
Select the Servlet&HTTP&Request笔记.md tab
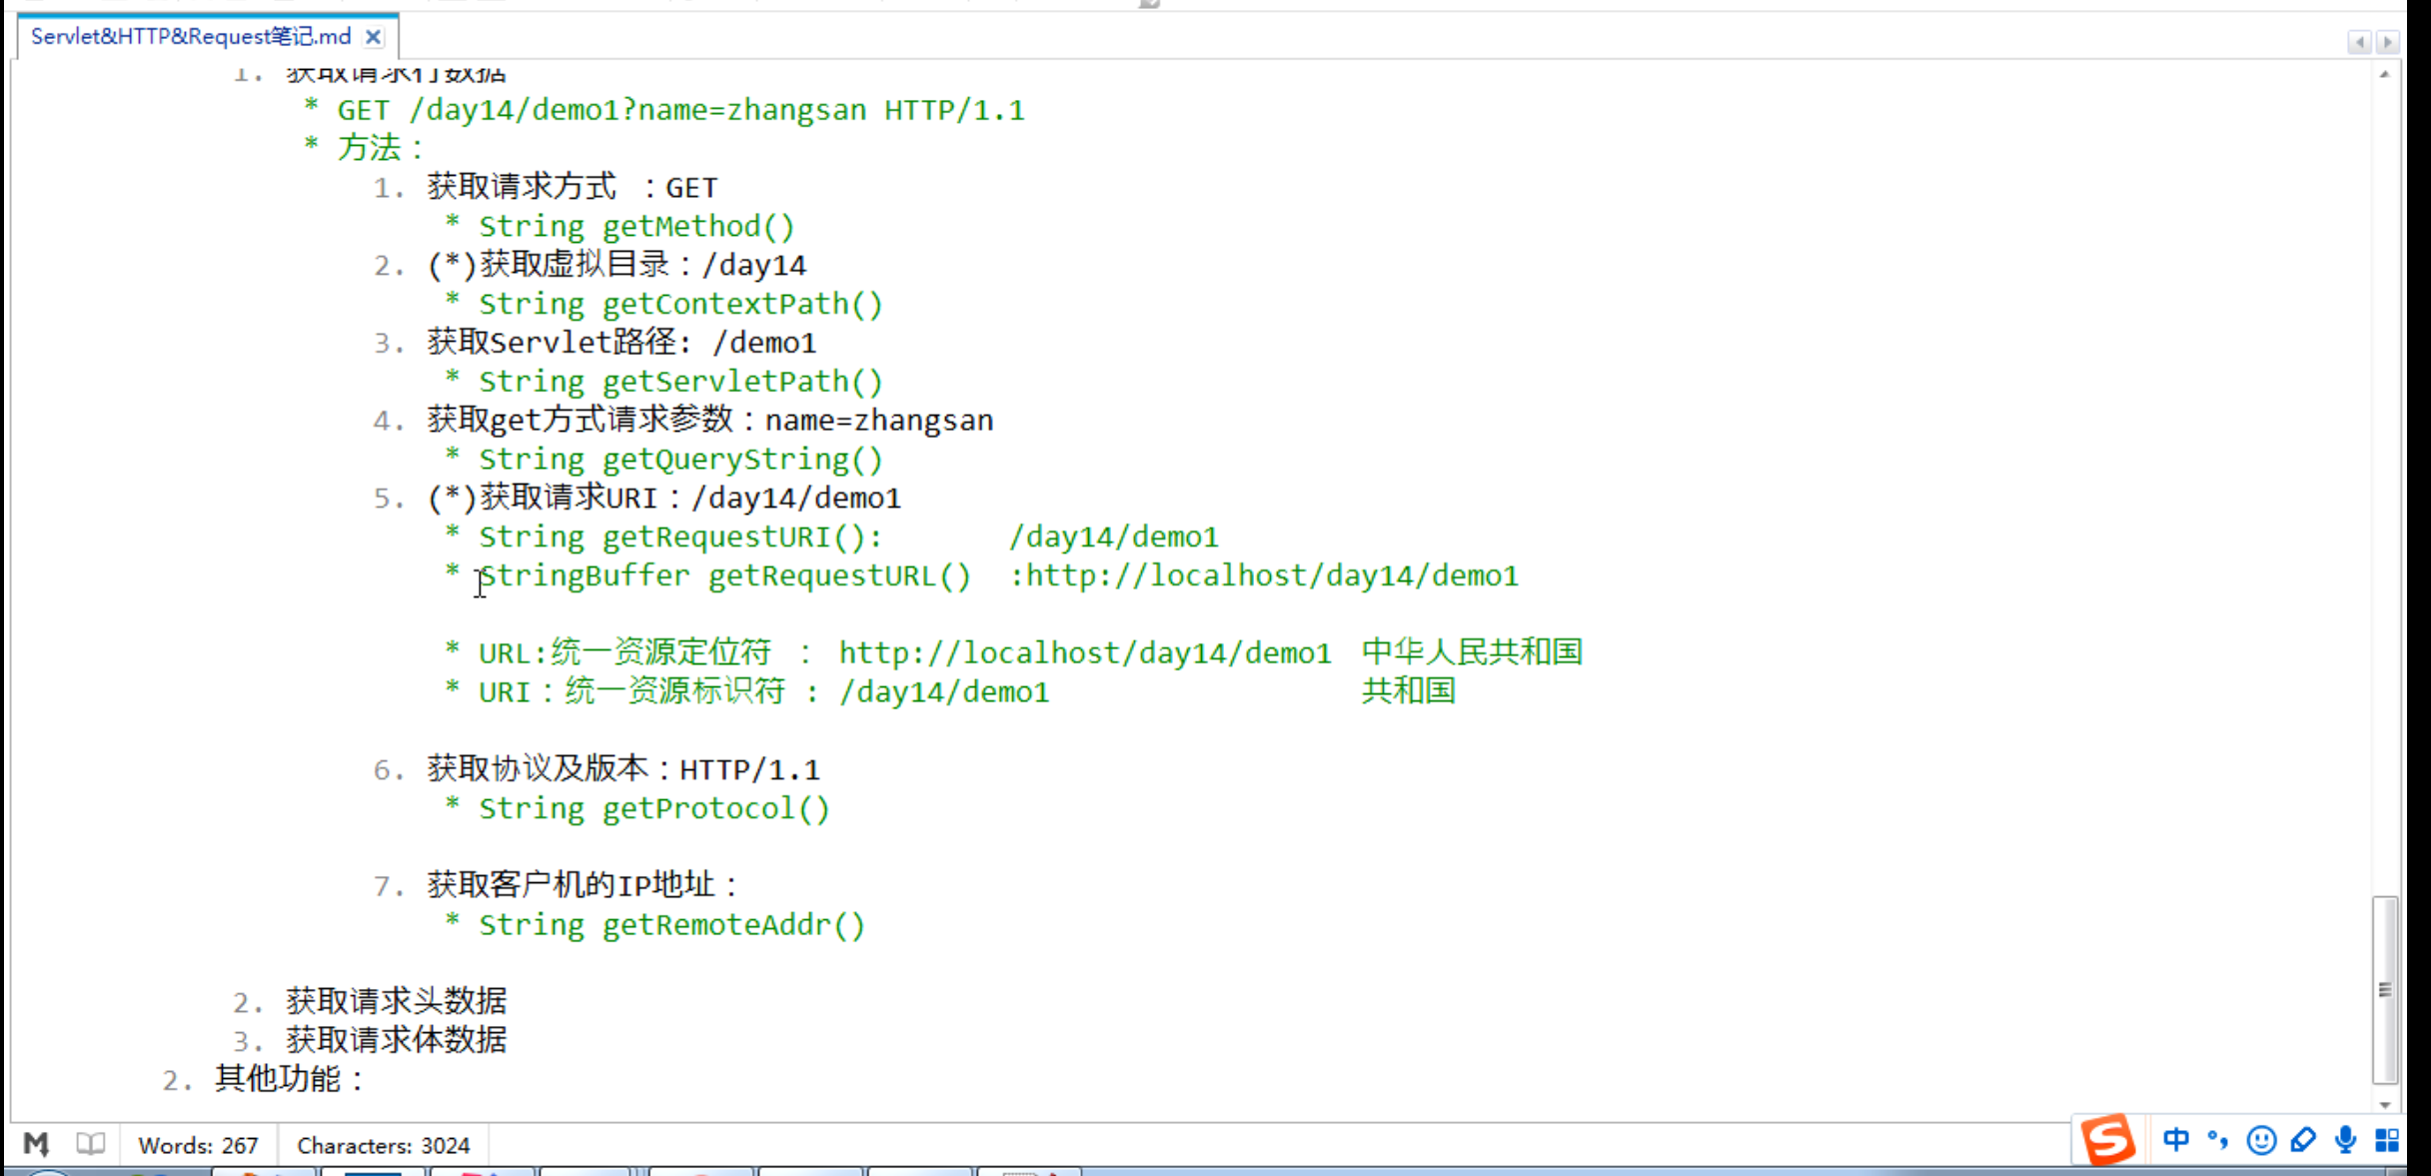190,37
